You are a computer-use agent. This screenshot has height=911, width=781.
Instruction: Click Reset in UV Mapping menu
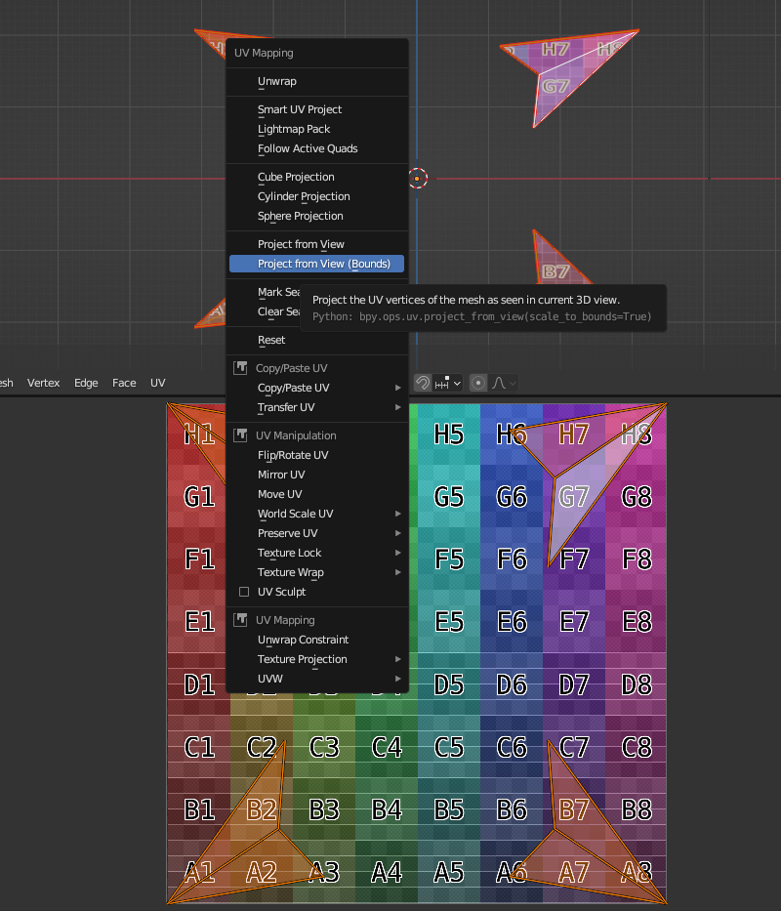click(x=316, y=340)
